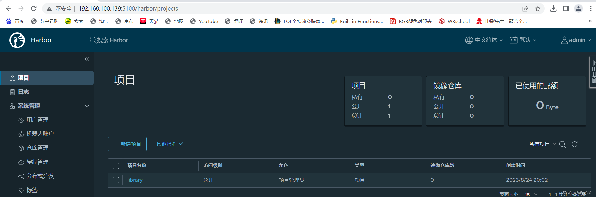
Task: Open the 百度 bookmark
Action: click(x=15, y=21)
